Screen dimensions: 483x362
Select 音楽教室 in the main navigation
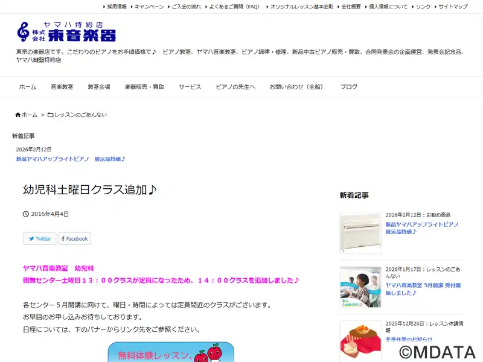pos(62,87)
